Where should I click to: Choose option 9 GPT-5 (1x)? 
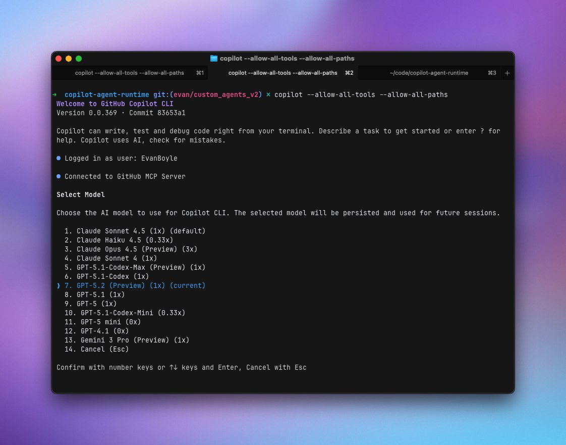point(91,304)
